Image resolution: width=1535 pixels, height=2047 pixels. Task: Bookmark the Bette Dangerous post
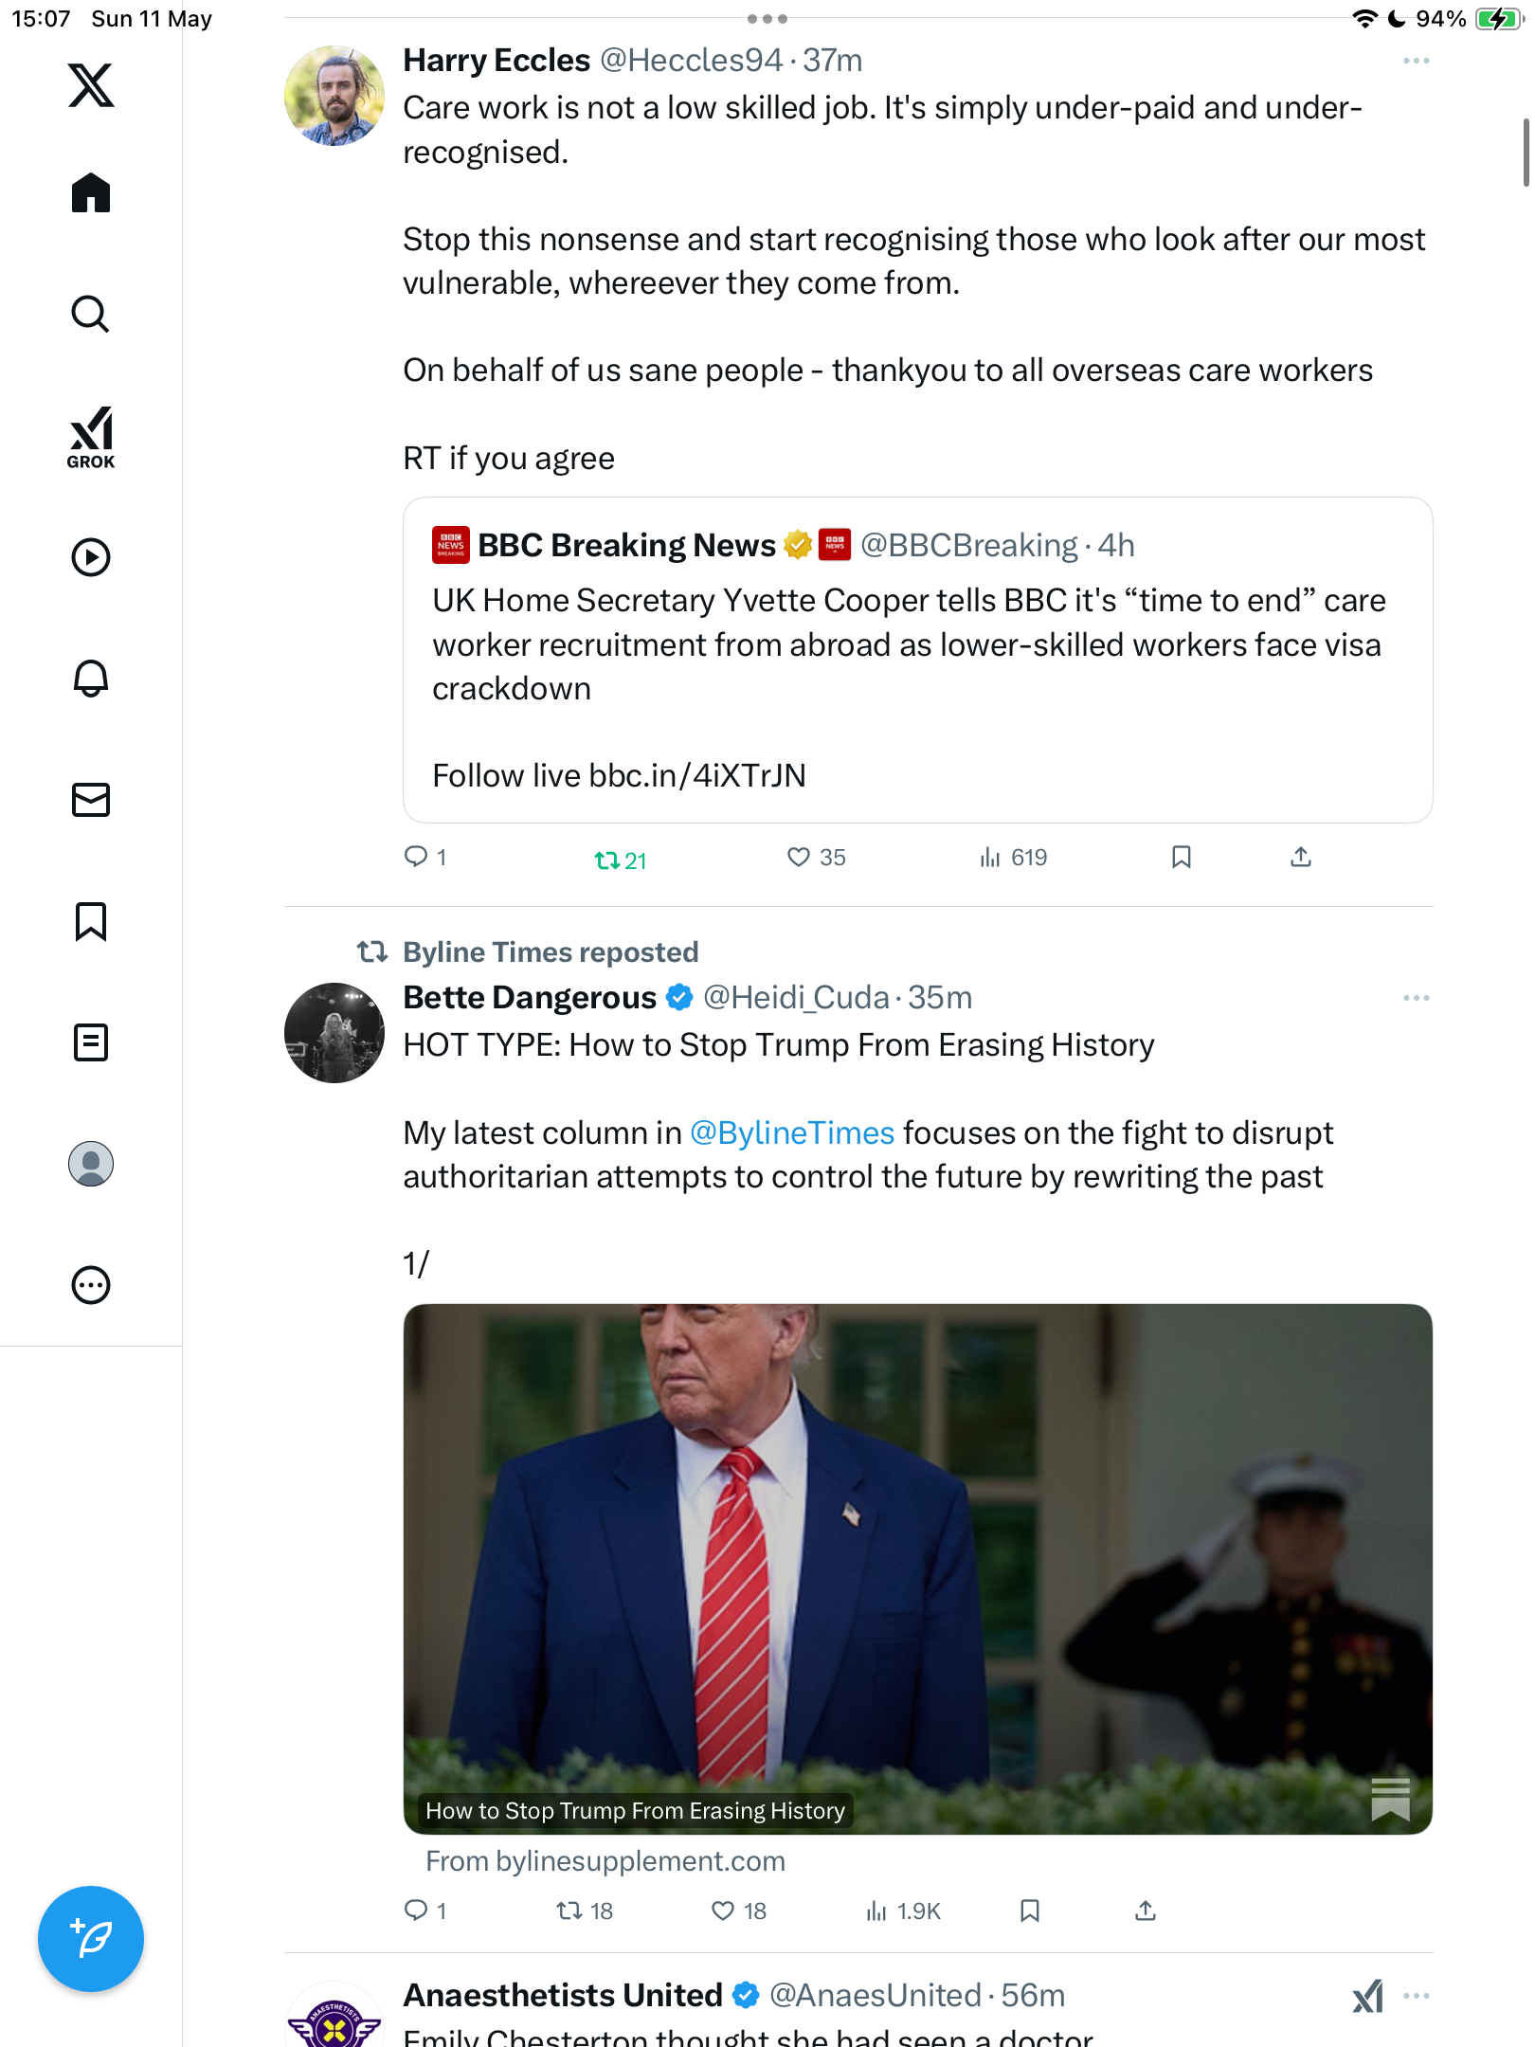point(1030,1911)
